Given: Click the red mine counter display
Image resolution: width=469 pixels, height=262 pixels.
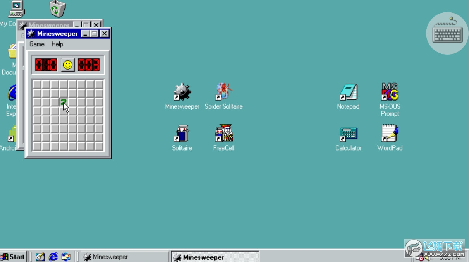Looking at the screenshot, I should (x=46, y=65).
